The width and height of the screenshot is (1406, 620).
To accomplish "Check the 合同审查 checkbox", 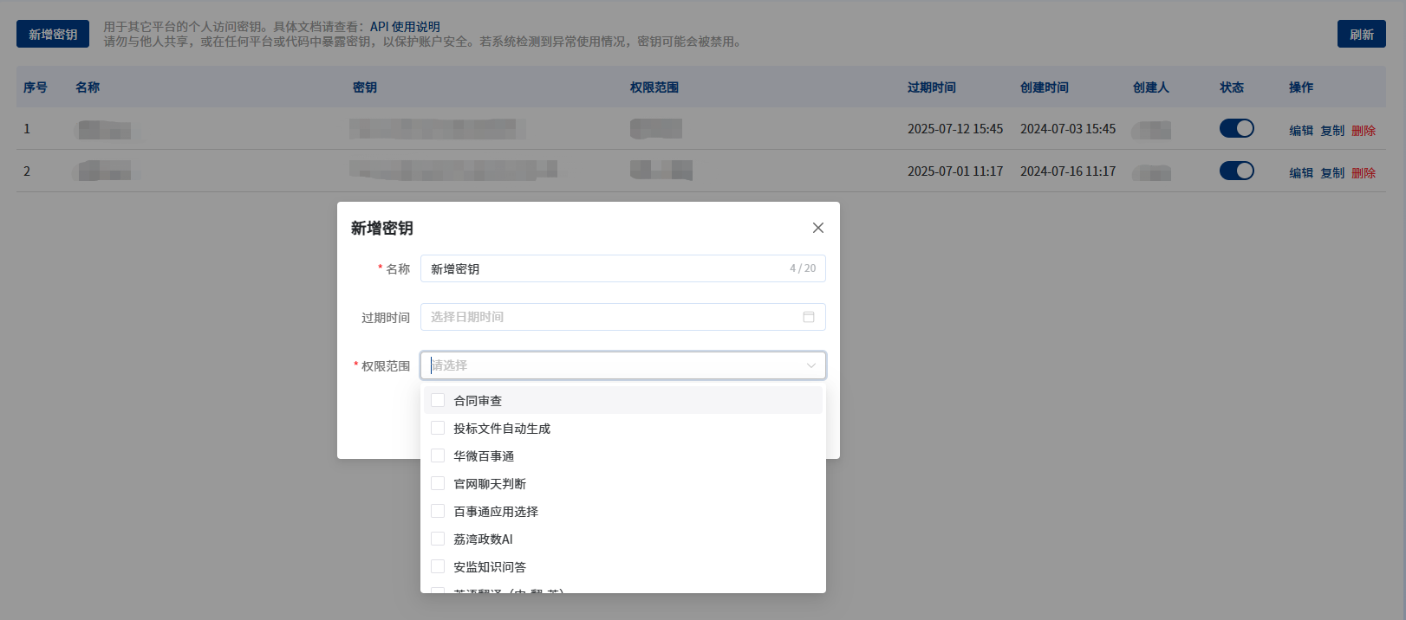I will (438, 400).
